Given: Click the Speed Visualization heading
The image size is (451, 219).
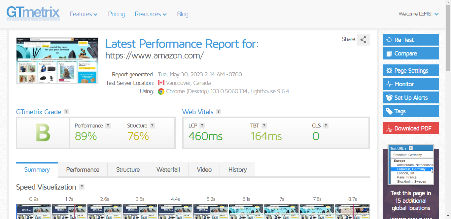Looking at the screenshot, I should (x=46, y=187).
